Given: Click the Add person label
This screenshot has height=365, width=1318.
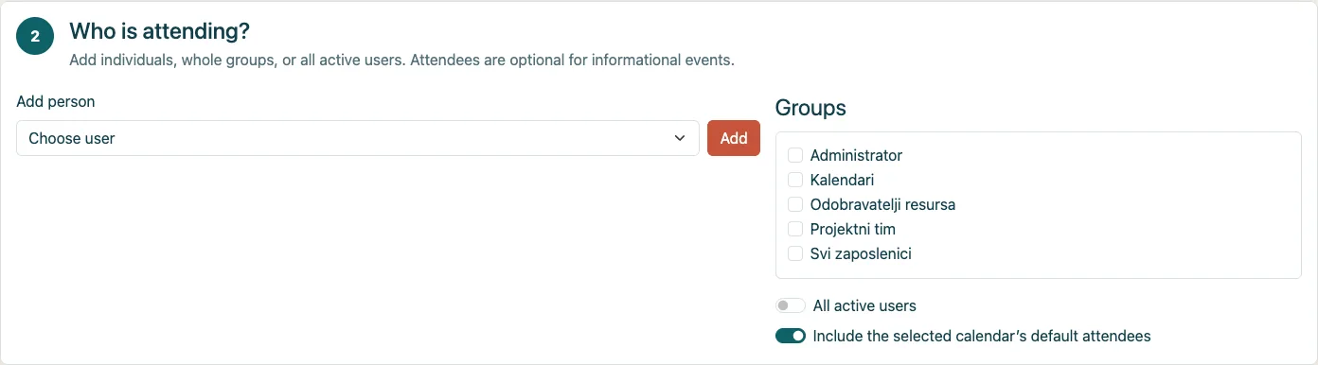Looking at the screenshot, I should coord(56,101).
